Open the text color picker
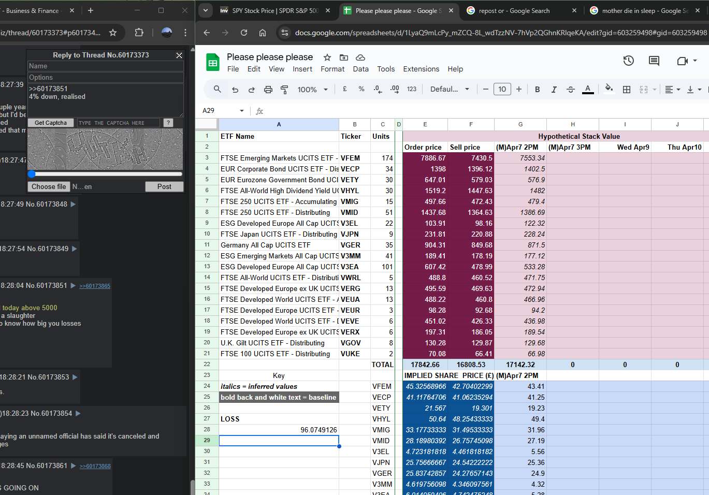Screen dimensions: 709x495 pos(588,90)
